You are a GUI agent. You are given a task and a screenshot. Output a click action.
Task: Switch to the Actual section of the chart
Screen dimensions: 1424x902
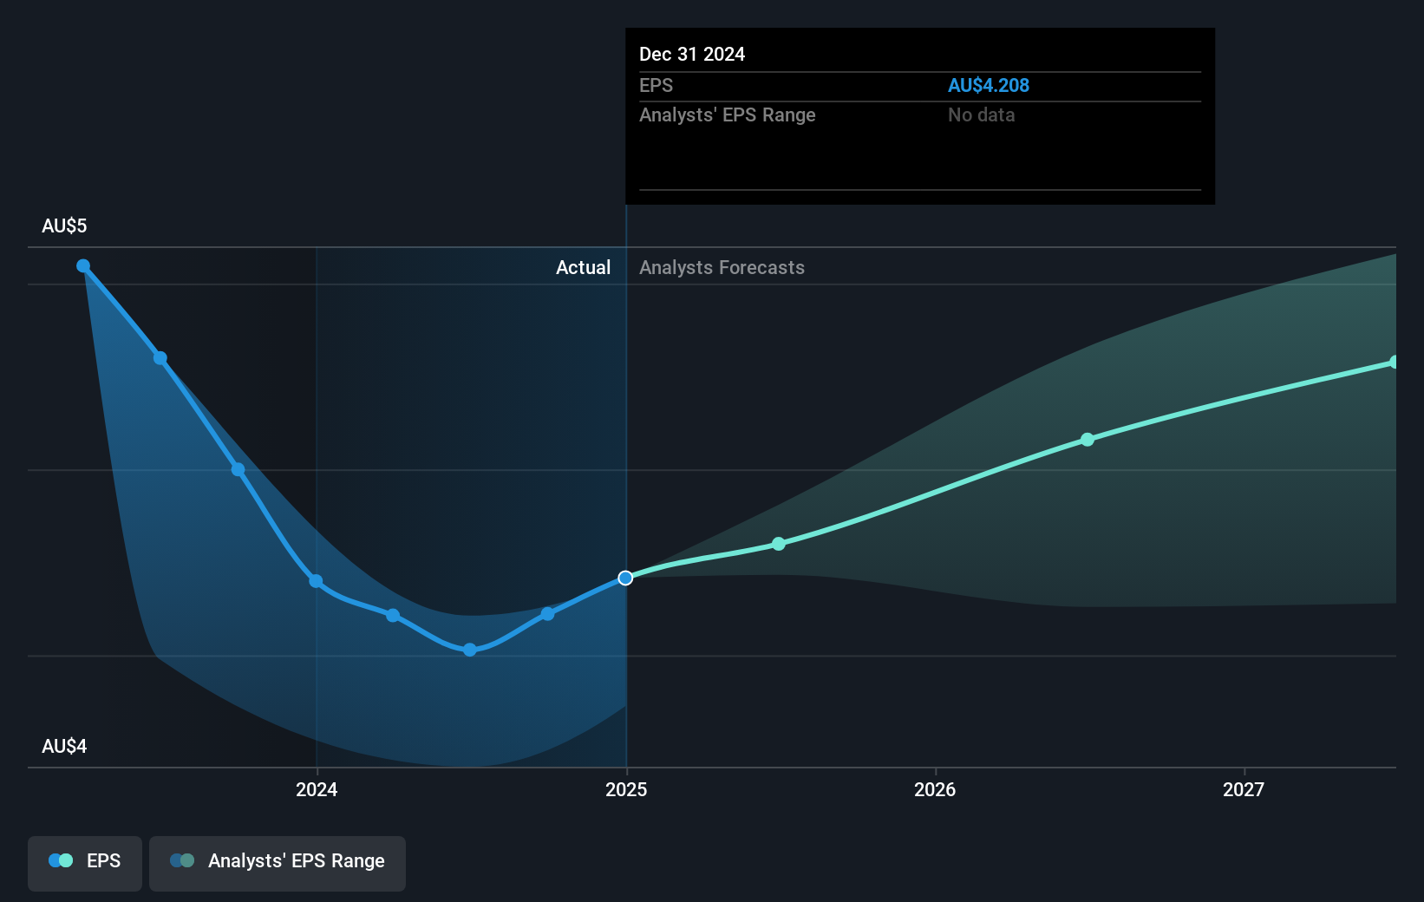point(583,268)
